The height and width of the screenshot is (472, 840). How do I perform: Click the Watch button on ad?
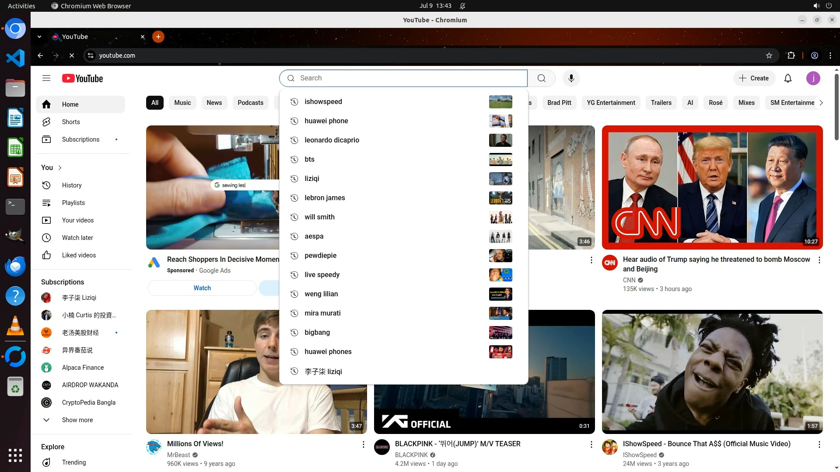[202, 288]
